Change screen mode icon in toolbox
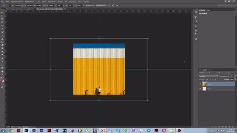The image size is (237, 133). 2,87
